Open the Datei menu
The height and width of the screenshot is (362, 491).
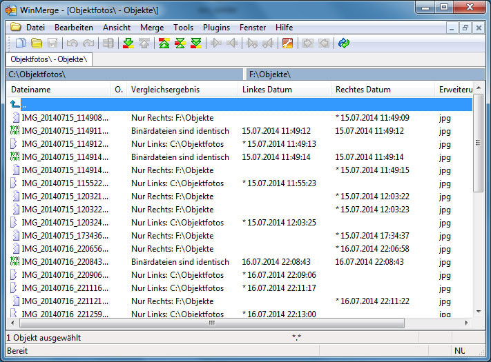click(x=35, y=28)
